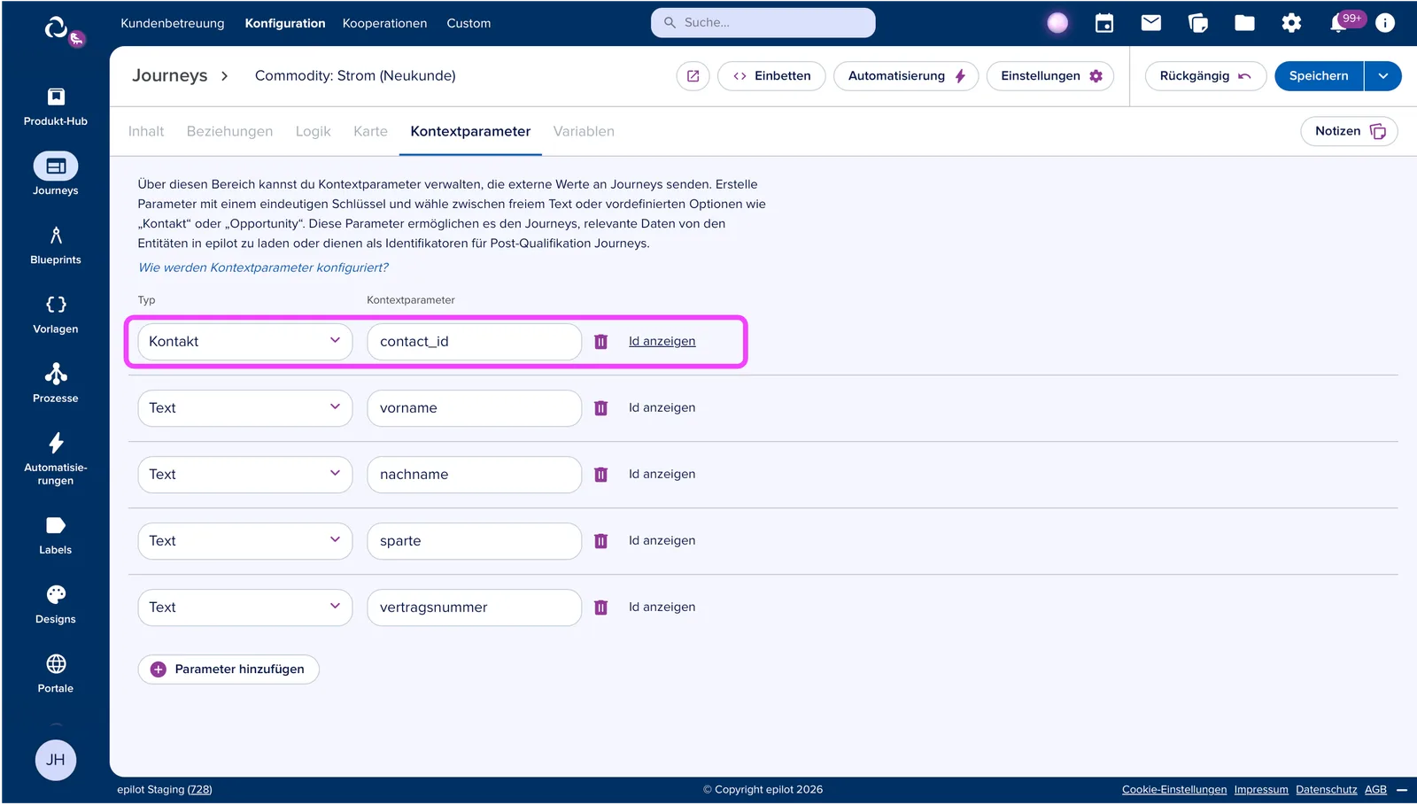Open the JH user avatar menu

pos(55,760)
